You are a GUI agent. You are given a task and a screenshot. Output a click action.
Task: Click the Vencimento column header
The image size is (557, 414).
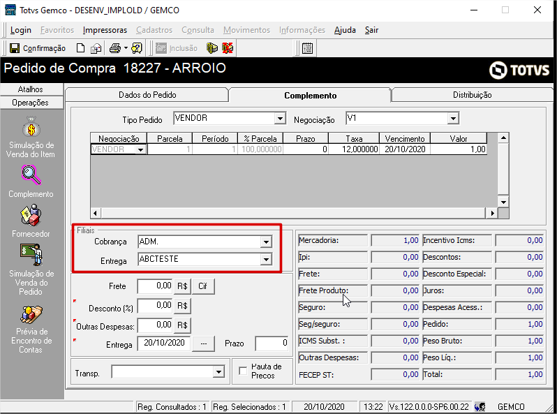405,138
